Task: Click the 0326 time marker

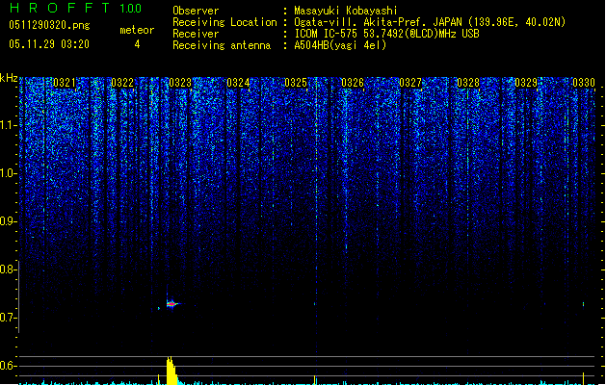Action: 353,83
